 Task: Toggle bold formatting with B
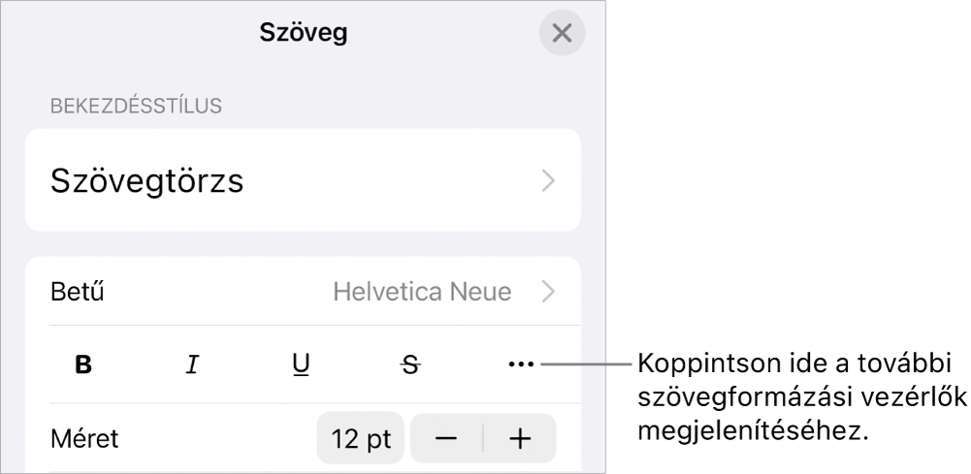84,365
